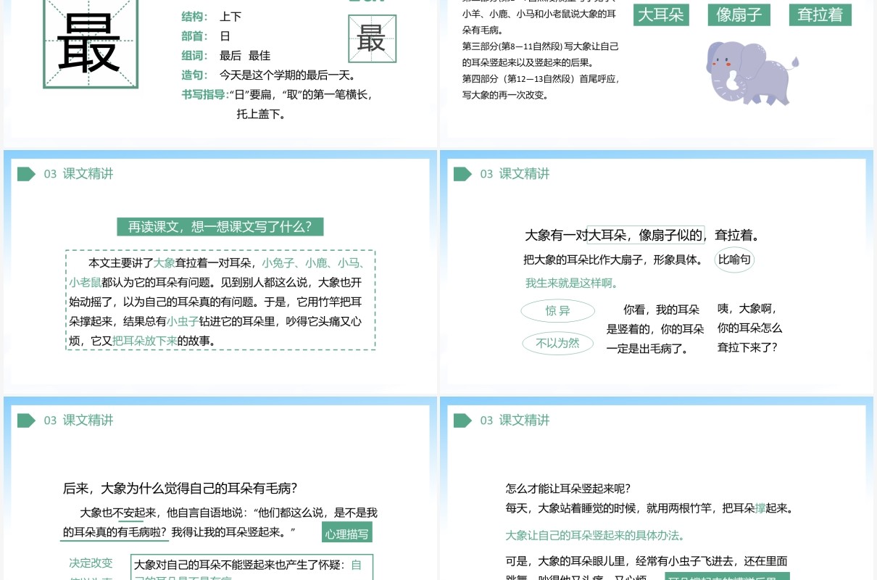877x580 pixels.
Task: Click the 组词: label text
Action: (194, 56)
